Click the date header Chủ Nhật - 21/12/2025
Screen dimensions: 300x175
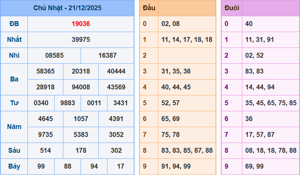point(67,8)
